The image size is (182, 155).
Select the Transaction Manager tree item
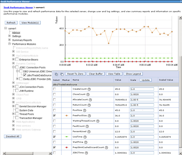(31, 118)
